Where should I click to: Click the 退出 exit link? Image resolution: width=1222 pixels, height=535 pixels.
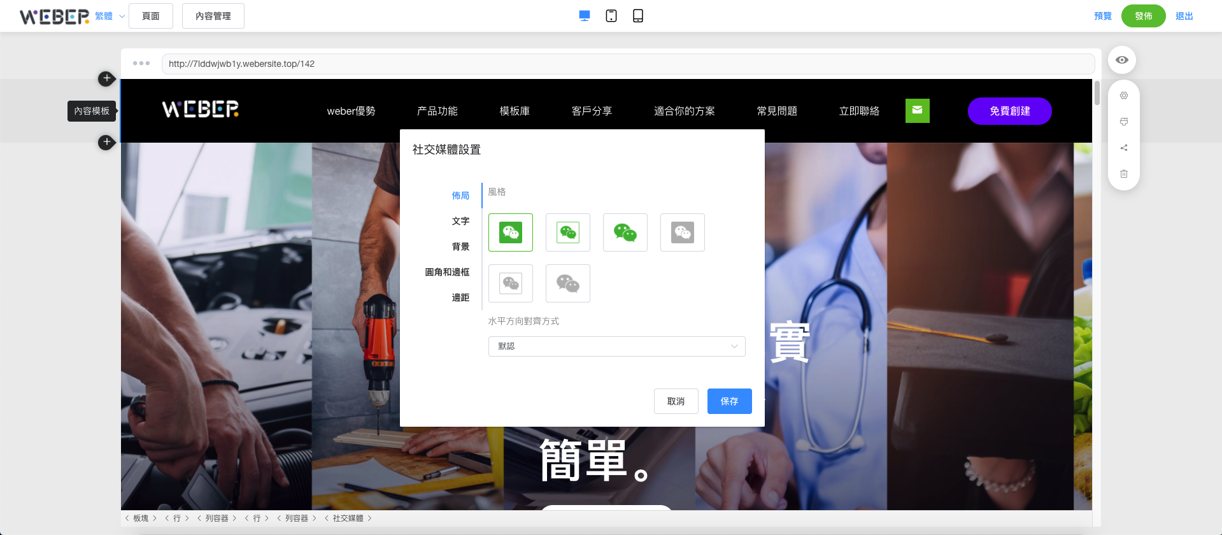1184,16
